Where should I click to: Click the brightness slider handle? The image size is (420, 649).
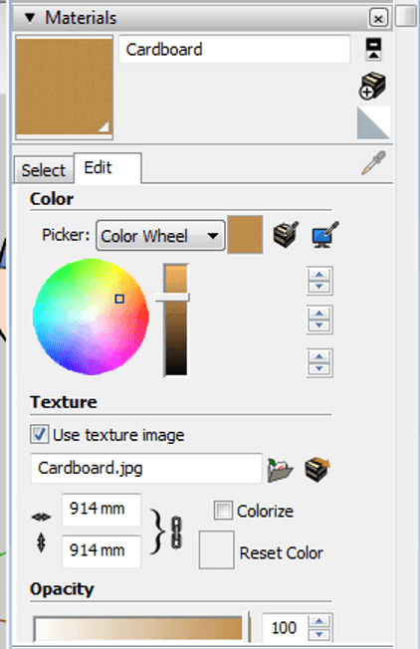click(172, 298)
